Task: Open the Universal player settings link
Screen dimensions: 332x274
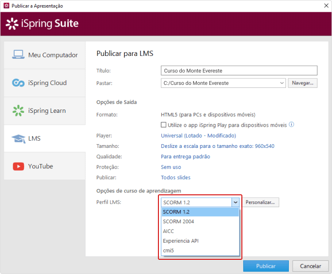Action: pyautogui.click(x=198, y=136)
